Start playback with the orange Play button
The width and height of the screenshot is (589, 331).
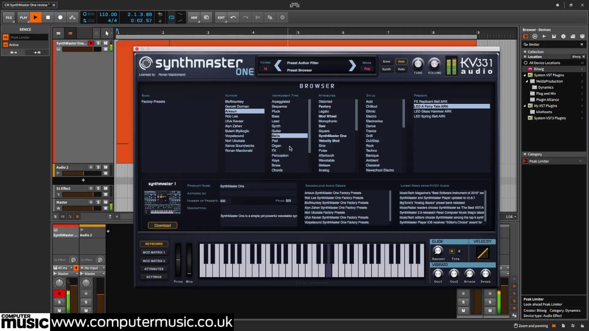pyautogui.click(x=35, y=17)
